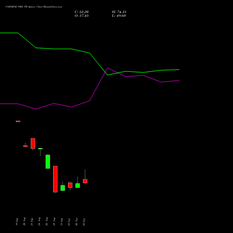
Task: Click the "31 Aug" date label
Action: pos(62,222)
